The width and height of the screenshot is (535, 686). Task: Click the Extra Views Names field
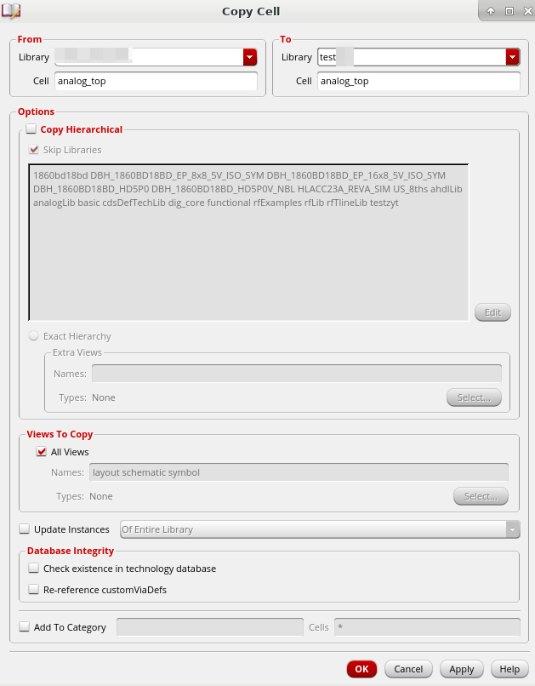coord(297,374)
